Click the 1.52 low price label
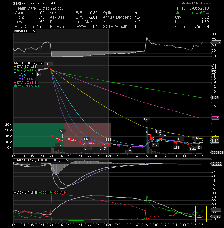 pos(176,147)
